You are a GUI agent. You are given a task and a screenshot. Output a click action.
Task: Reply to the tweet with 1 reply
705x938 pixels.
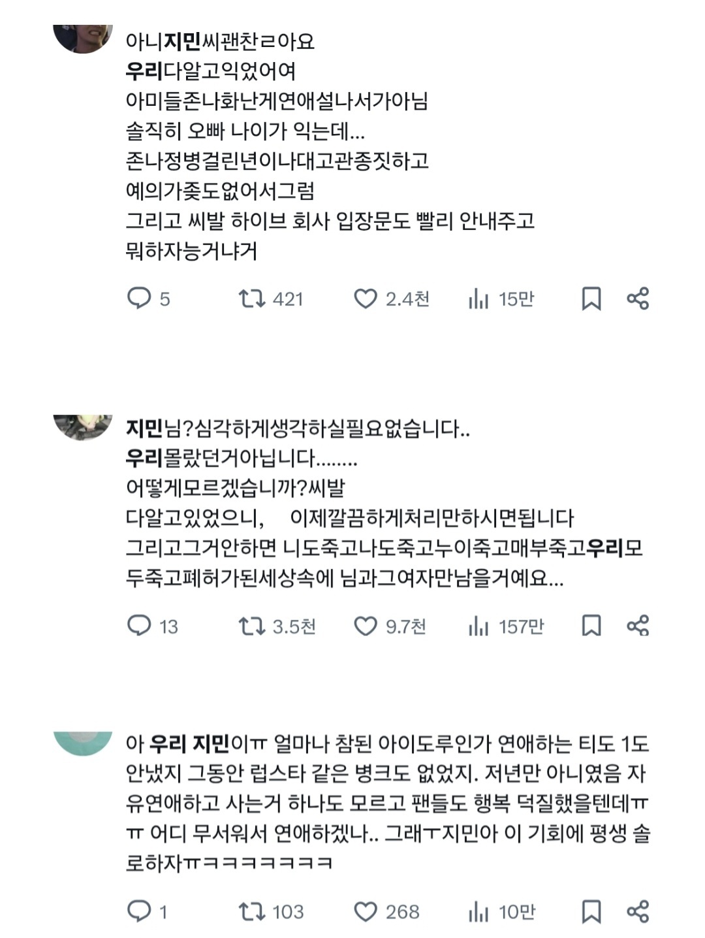tap(139, 911)
